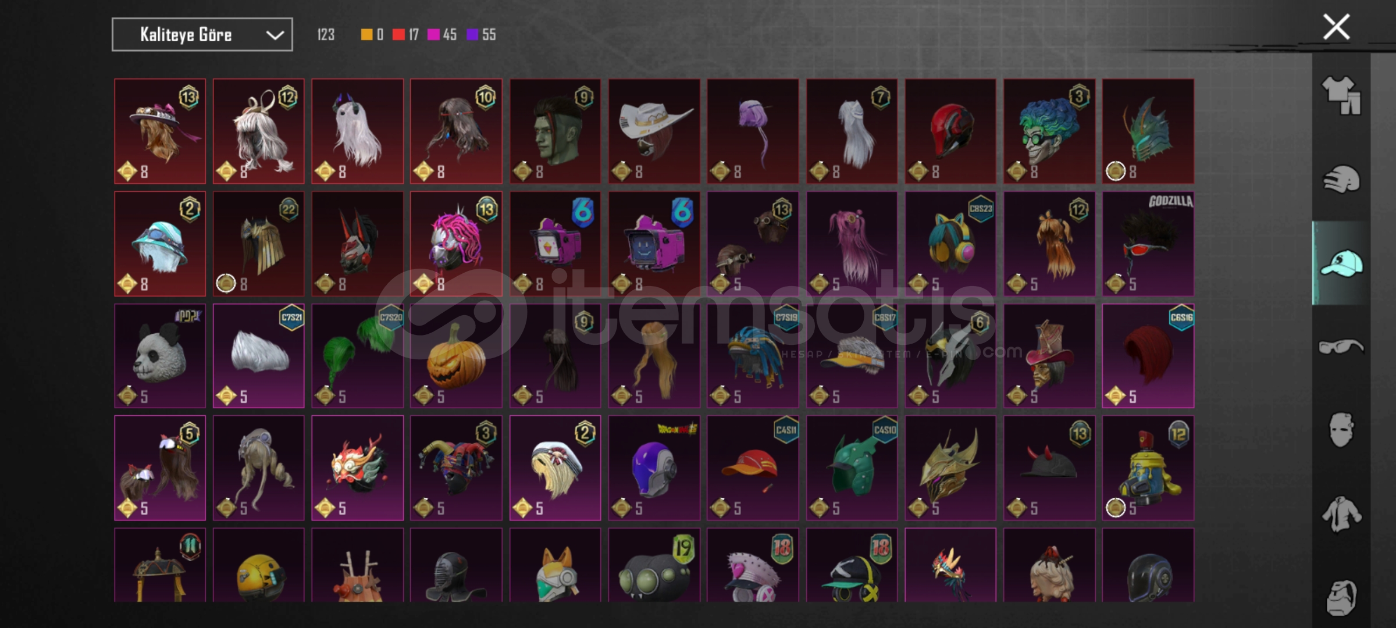Open the outfit set category icon
This screenshot has height=628, width=1396.
click(1341, 95)
